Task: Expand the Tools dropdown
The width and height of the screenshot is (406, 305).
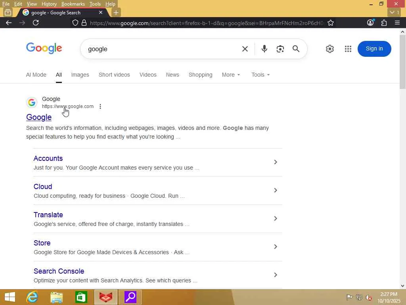Action: [x=260, y=75]
